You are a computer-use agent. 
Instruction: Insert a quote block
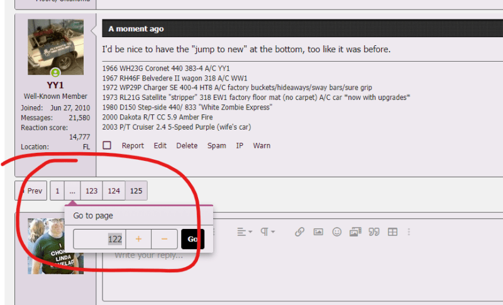pyautogui.click(x=374, y=232)
